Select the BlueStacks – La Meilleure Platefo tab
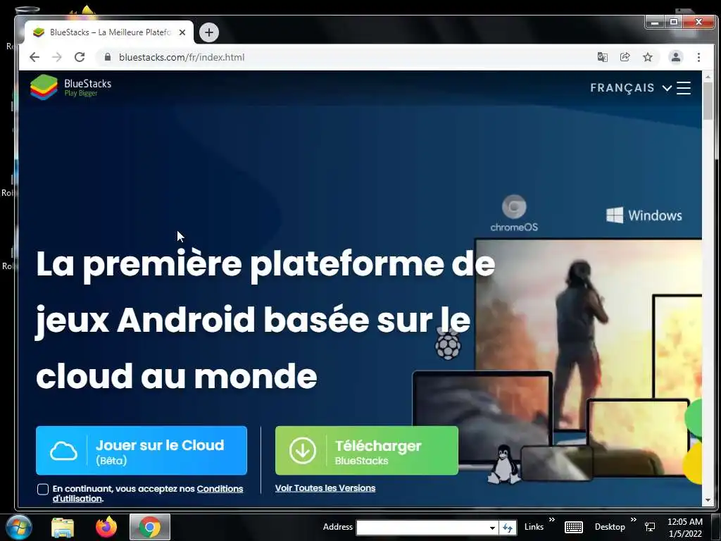Image resolution: width=721 pixels, height=541 pixels. (108, 32)
